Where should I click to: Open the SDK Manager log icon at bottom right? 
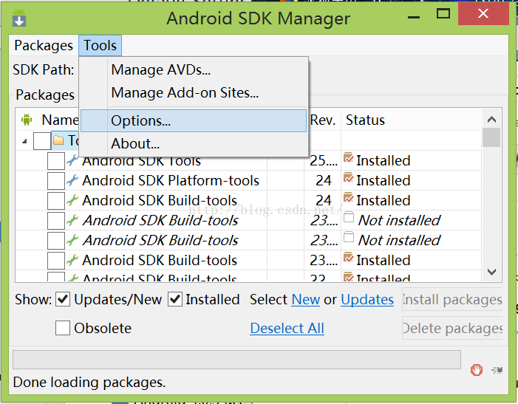[x=497, y=370]
